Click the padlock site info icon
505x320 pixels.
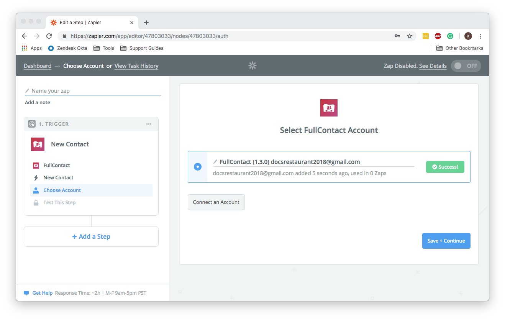pyautogui.click(x=64, y=36)
